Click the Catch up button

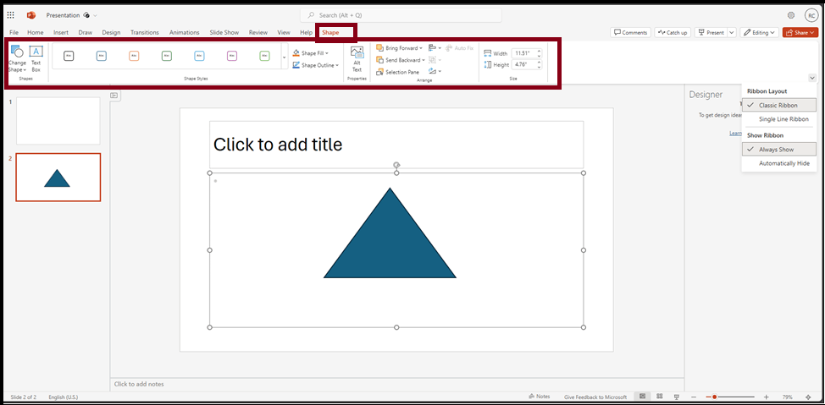[x=673, y=33]
